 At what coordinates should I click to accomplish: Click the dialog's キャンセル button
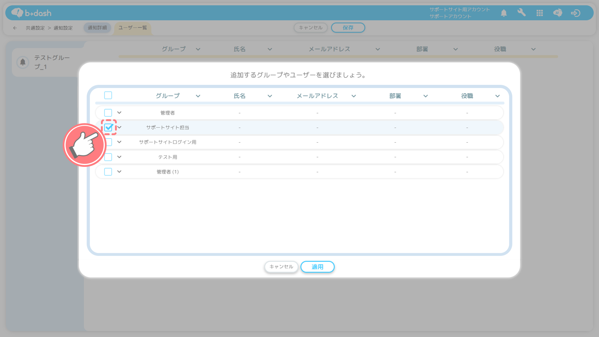(281, 267)
